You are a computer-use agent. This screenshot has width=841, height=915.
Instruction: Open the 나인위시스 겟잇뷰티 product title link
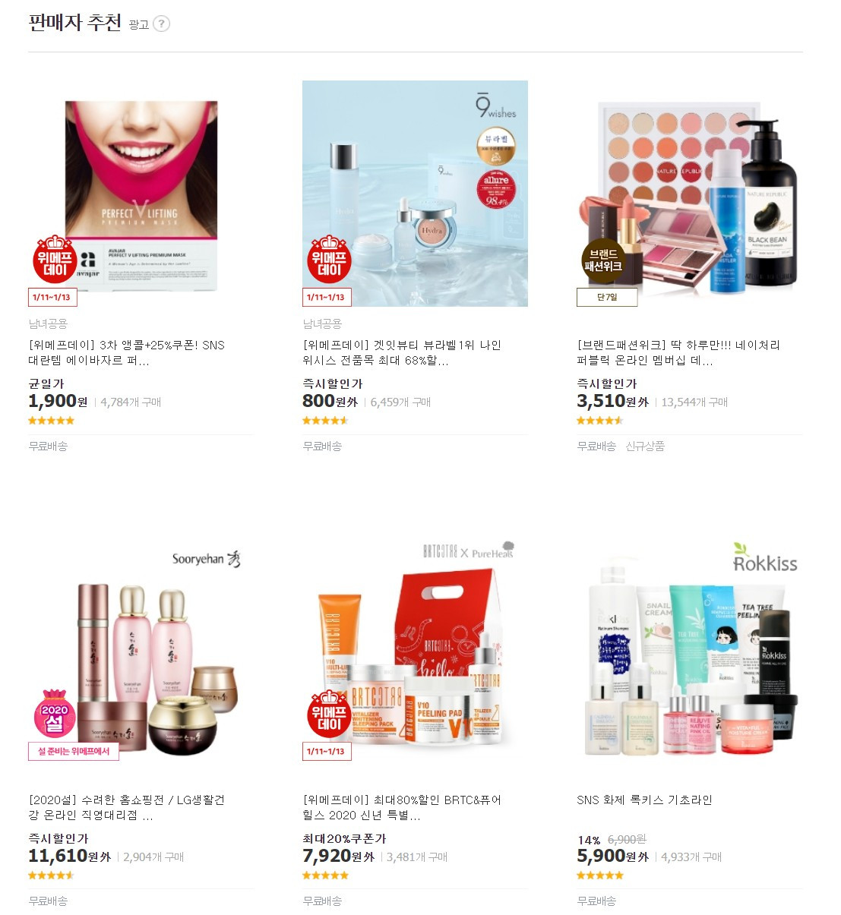402,352
